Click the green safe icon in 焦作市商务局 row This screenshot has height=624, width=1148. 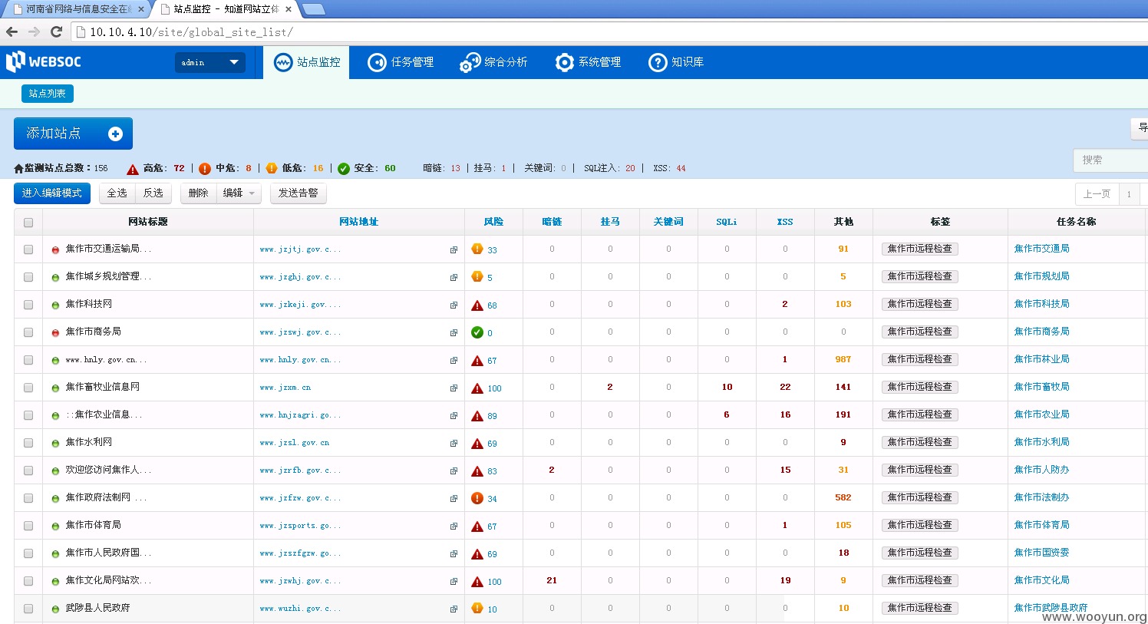(477, 332)
